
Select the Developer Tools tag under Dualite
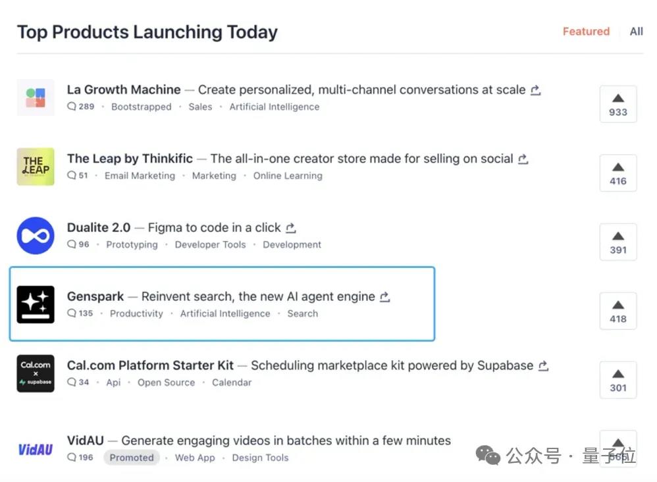(210, 245)
